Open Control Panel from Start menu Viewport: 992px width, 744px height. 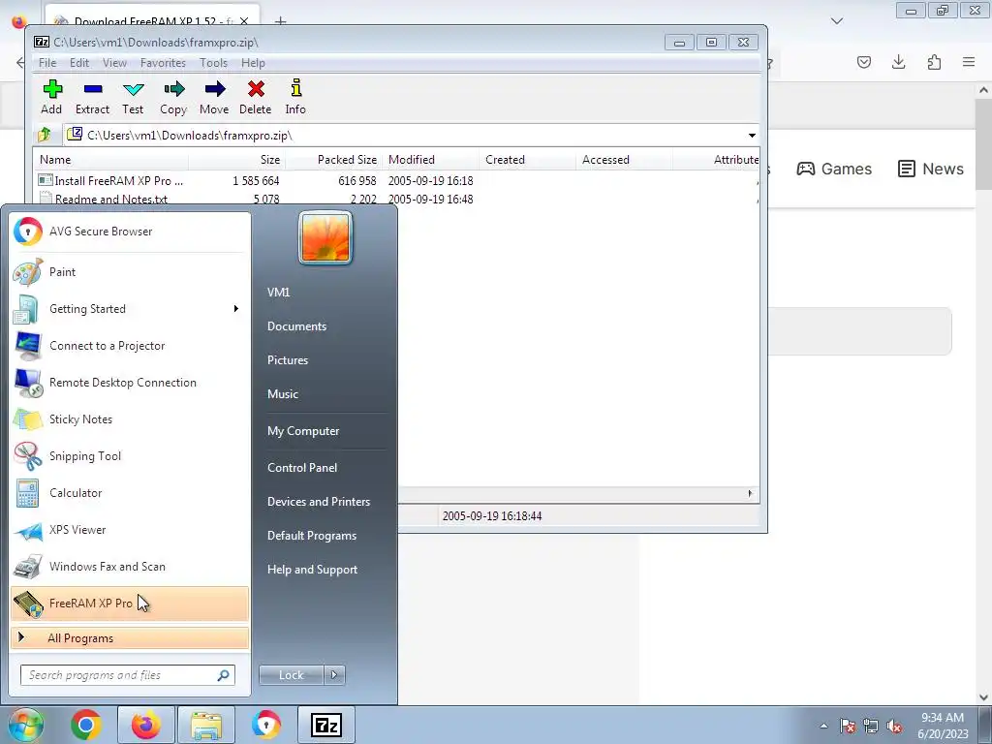(x=302, y=468)
